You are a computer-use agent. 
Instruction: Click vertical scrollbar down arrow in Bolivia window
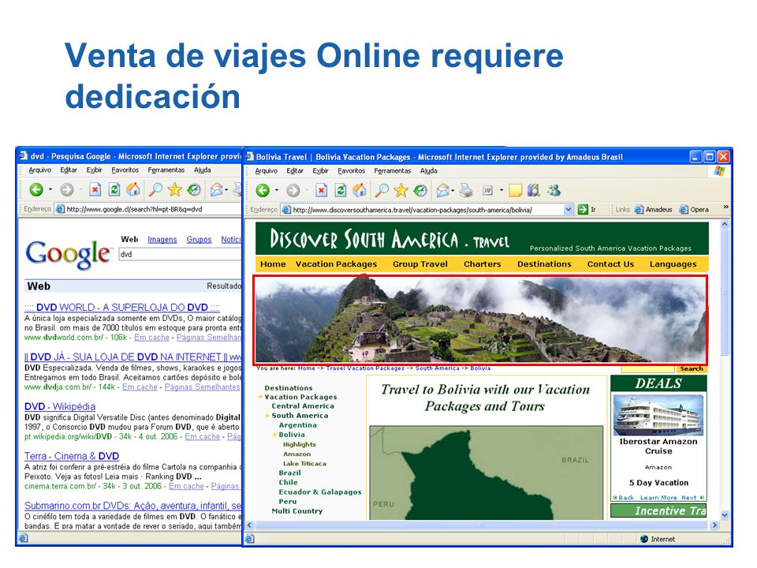click(725, 515)
